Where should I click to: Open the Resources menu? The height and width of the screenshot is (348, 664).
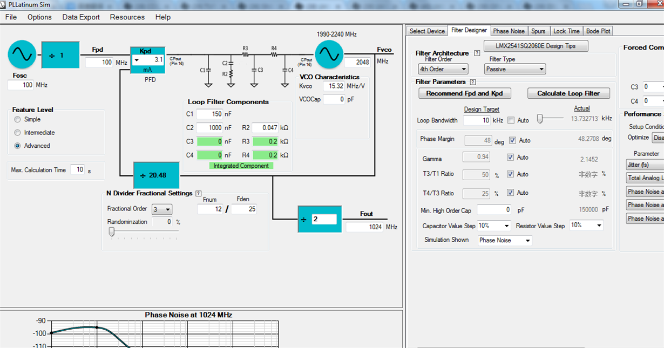click(127, 17)
